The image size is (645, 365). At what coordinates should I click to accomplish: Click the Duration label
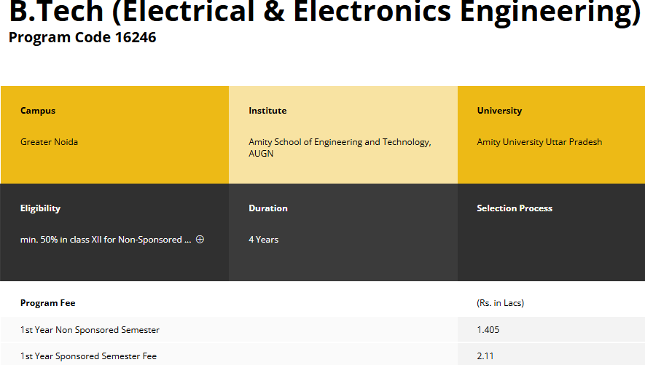pos(267,208)
